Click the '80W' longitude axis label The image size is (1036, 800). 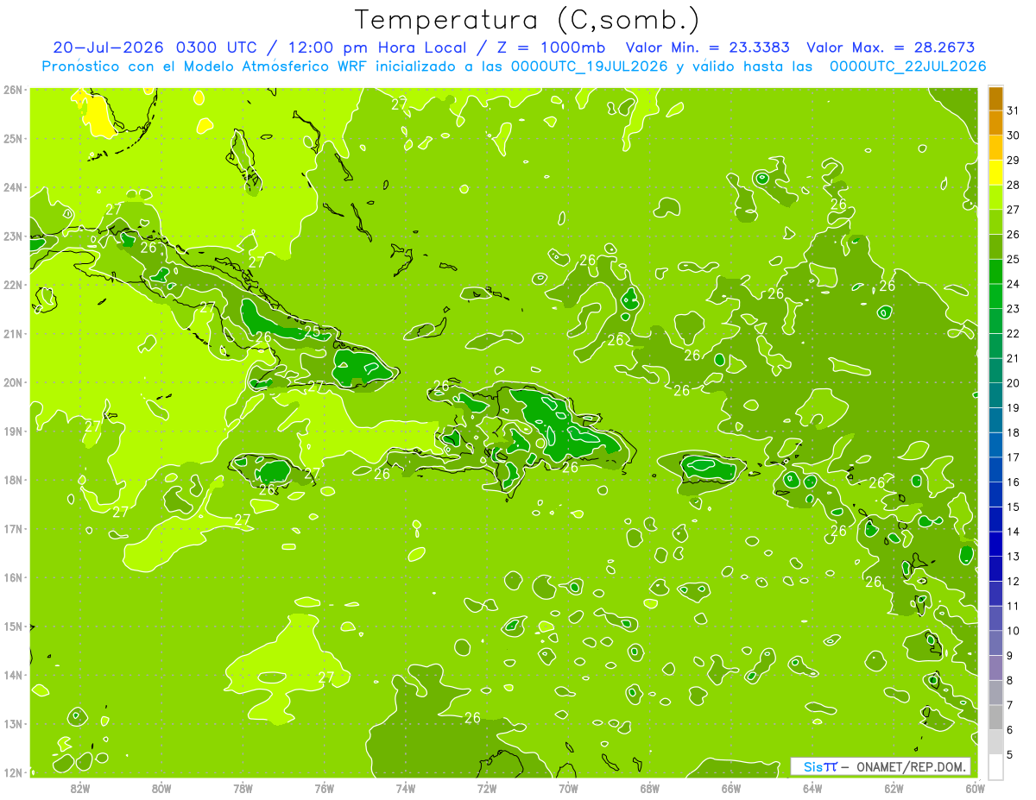[x=161, y=788]
